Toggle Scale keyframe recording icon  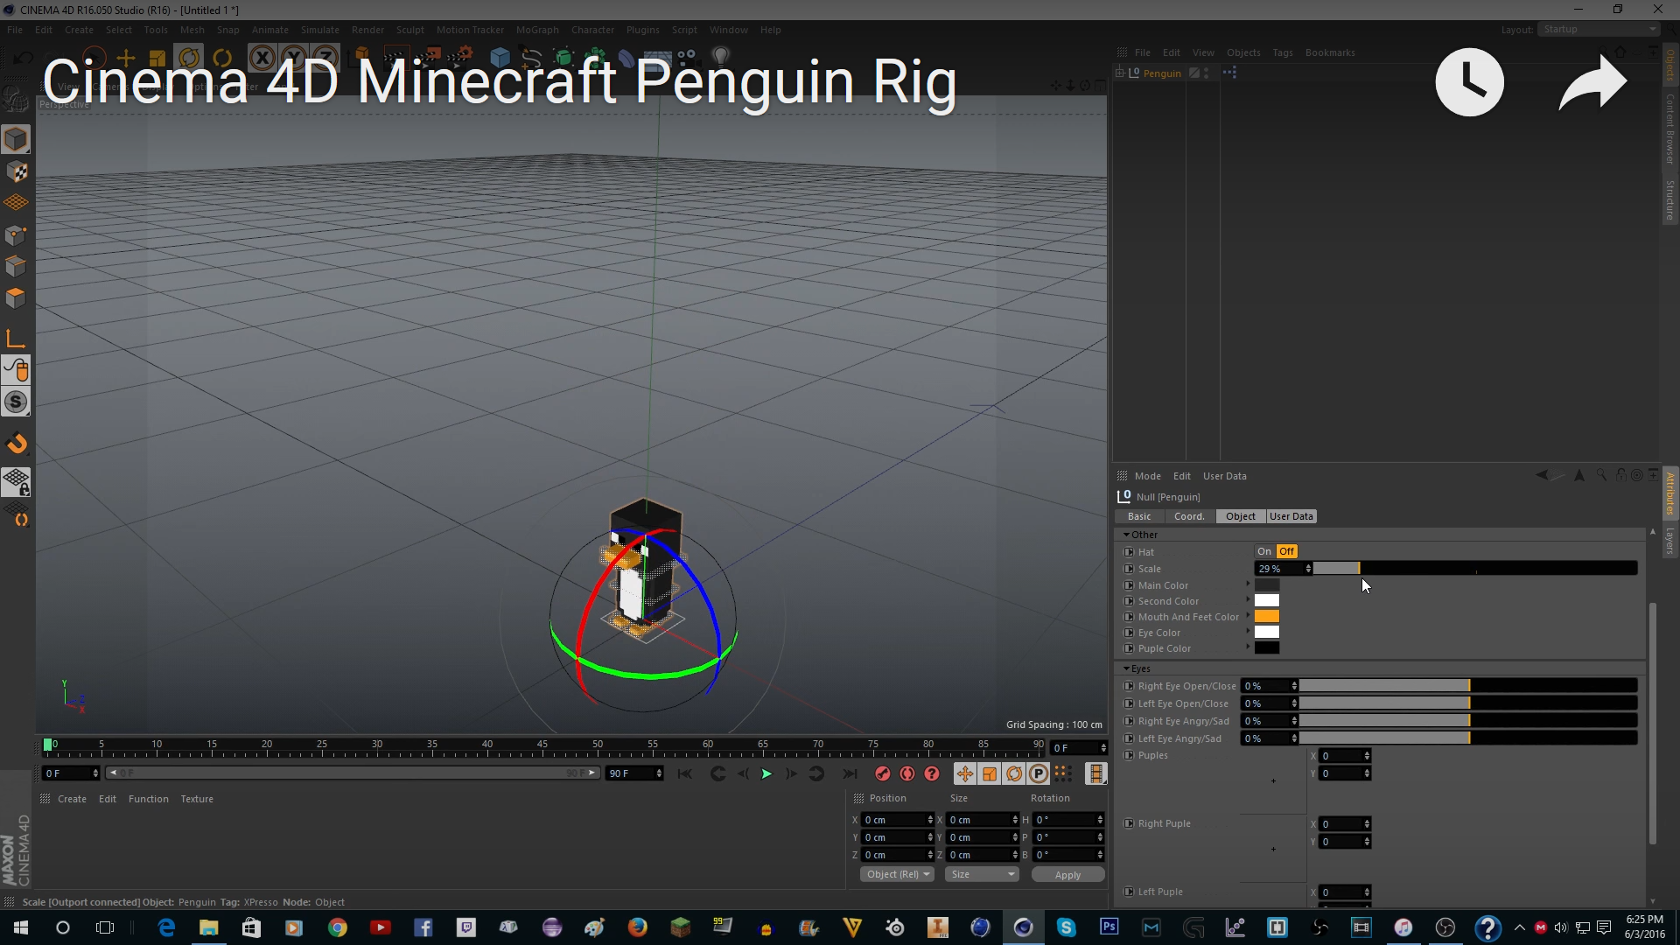(989, 773)
